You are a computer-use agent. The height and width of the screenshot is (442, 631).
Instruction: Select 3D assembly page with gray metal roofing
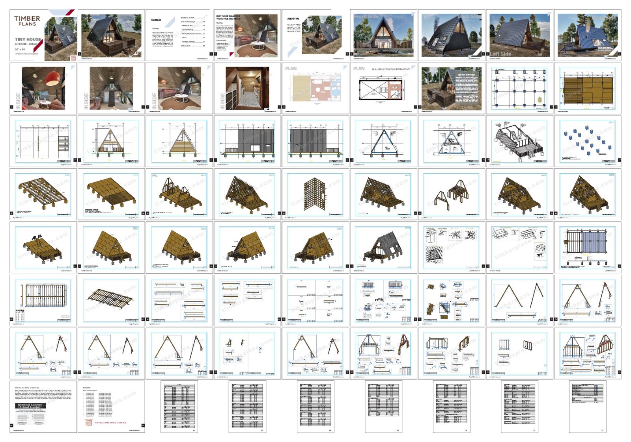point(383,248)
